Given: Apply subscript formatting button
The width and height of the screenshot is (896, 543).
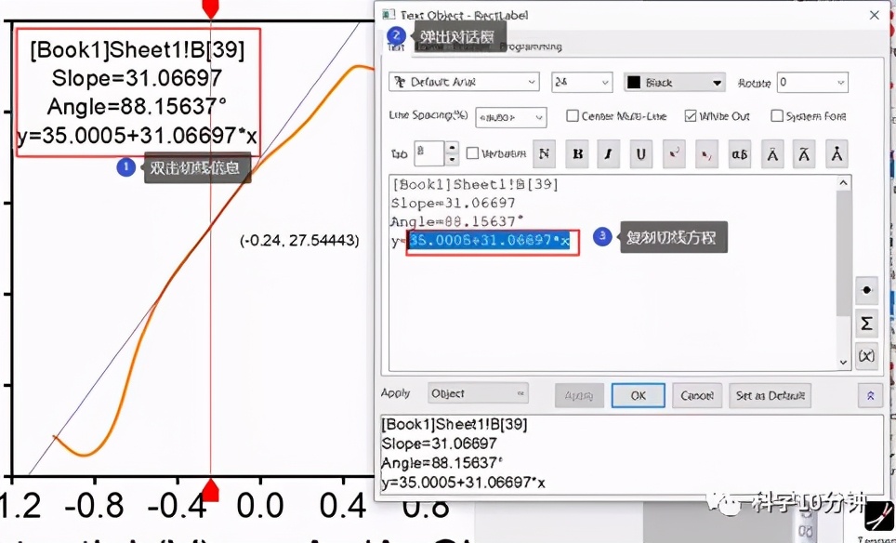Looking at the screenshot, I should coord(707,153).
